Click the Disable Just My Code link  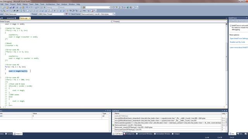click(x=237, y=42)
